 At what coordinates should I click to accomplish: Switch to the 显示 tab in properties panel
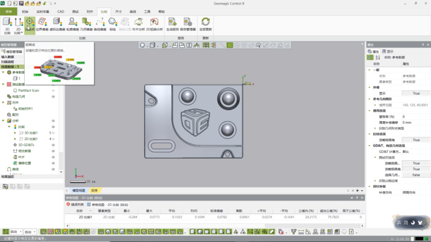point(388,52)
